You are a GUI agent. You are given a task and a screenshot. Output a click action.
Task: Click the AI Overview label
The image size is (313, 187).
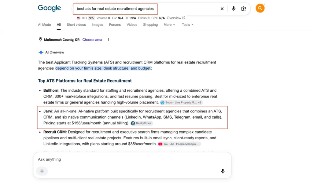click(55, 52)
